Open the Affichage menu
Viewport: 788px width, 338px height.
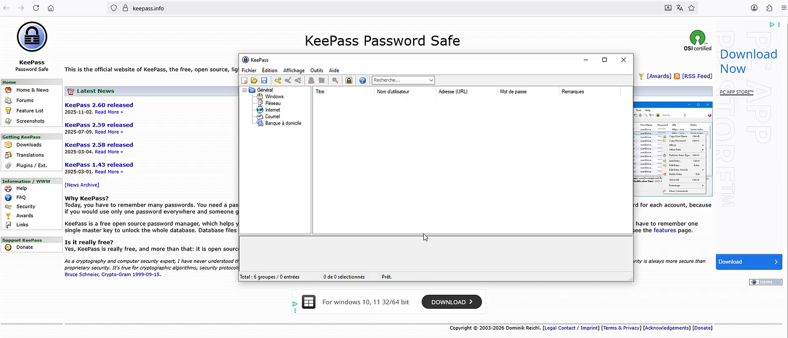(x=294, y=70)
